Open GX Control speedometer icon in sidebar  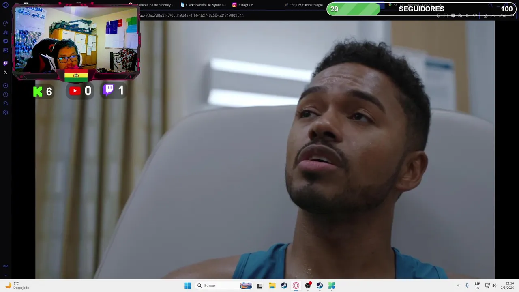click(x=5, y=23)
